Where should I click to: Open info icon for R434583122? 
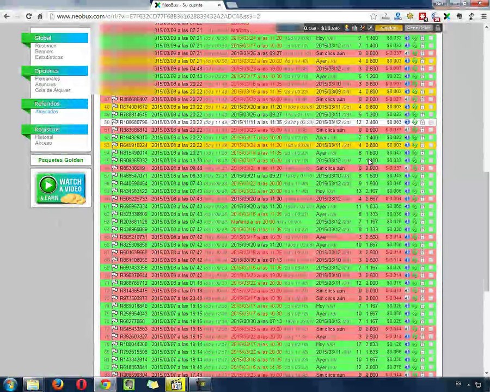pos(407,191)
